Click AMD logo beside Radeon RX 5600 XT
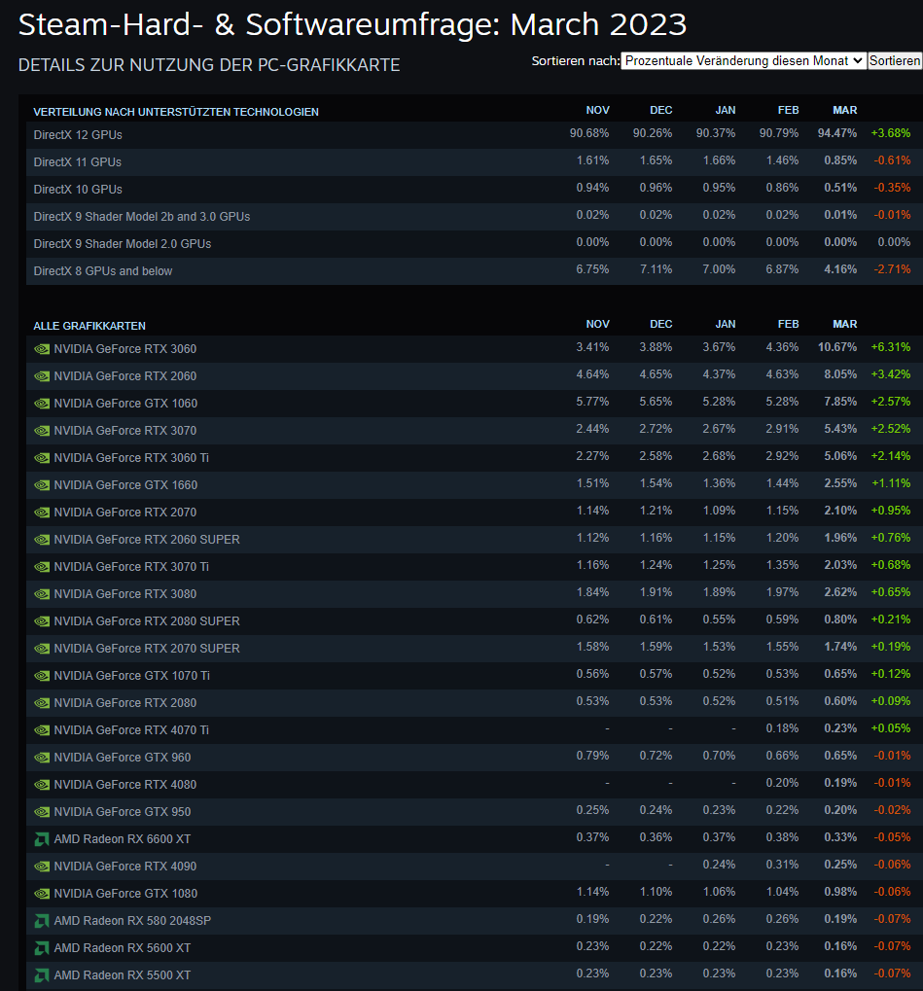 coord(42,947)
